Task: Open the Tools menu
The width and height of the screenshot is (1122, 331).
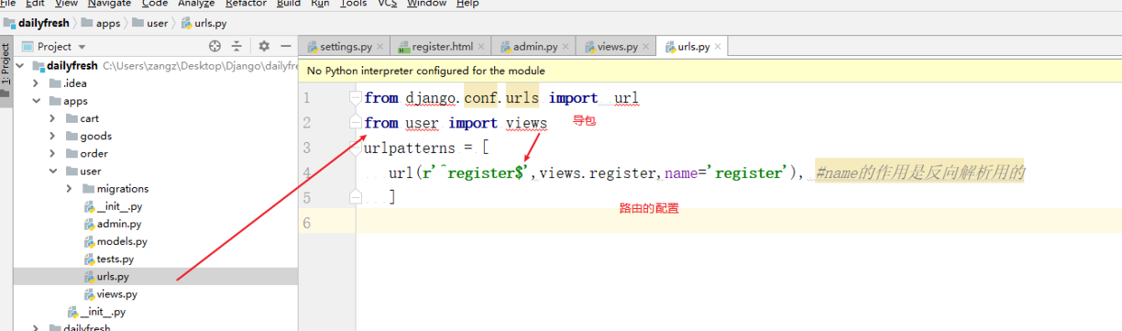Action: coord(354,4)
